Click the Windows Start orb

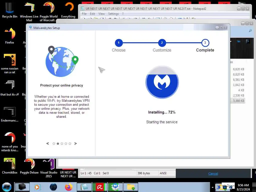pyautogui.click(x=6, y=187)
